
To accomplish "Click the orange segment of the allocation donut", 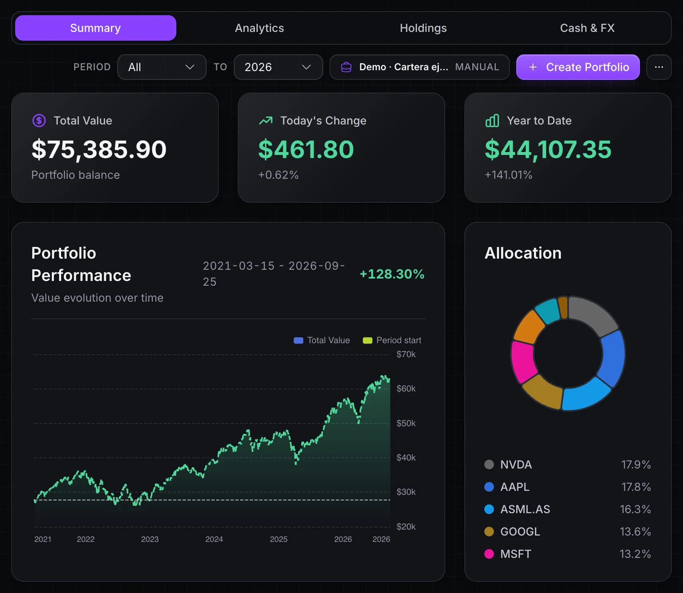I will click(x=529, y=327).
